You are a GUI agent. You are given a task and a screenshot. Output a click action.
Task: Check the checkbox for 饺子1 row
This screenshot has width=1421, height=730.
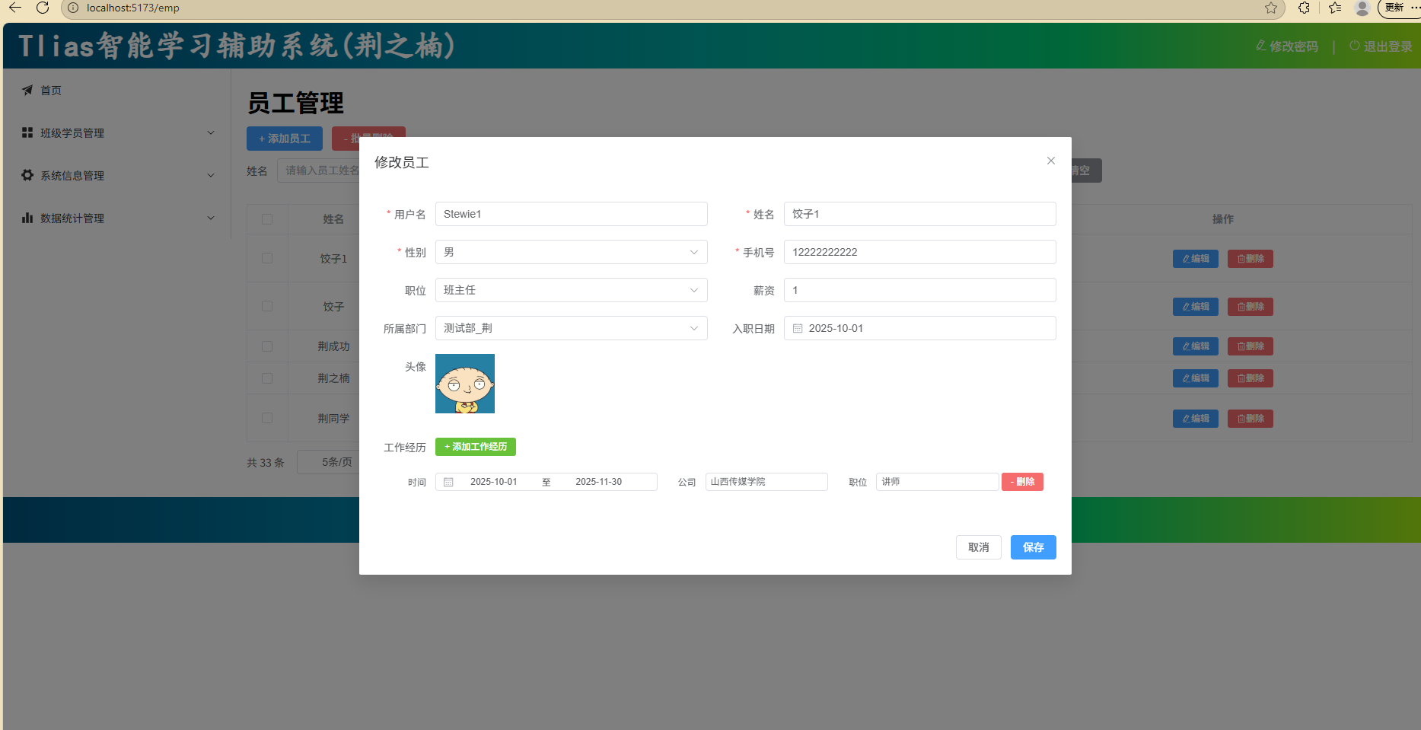(267, 258)
